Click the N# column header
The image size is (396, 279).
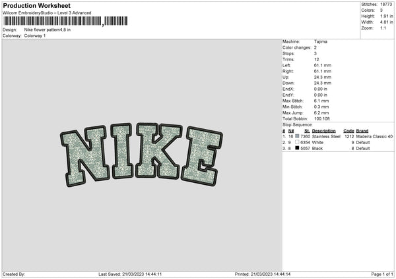point(291,131)
